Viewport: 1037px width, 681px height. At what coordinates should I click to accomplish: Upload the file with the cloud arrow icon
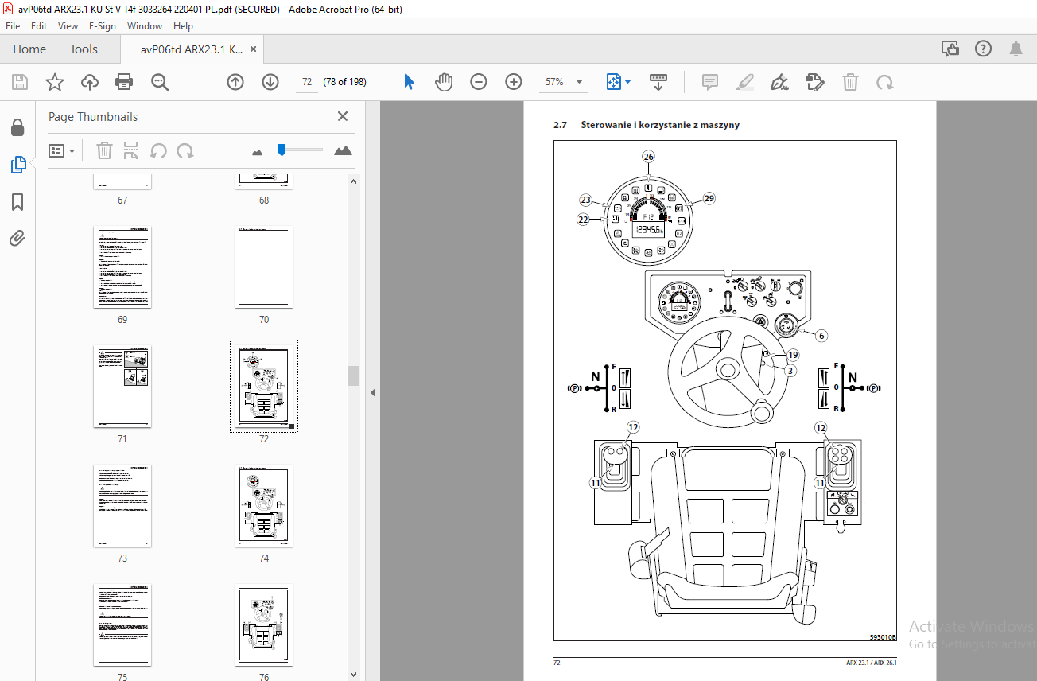click(90, 82)
